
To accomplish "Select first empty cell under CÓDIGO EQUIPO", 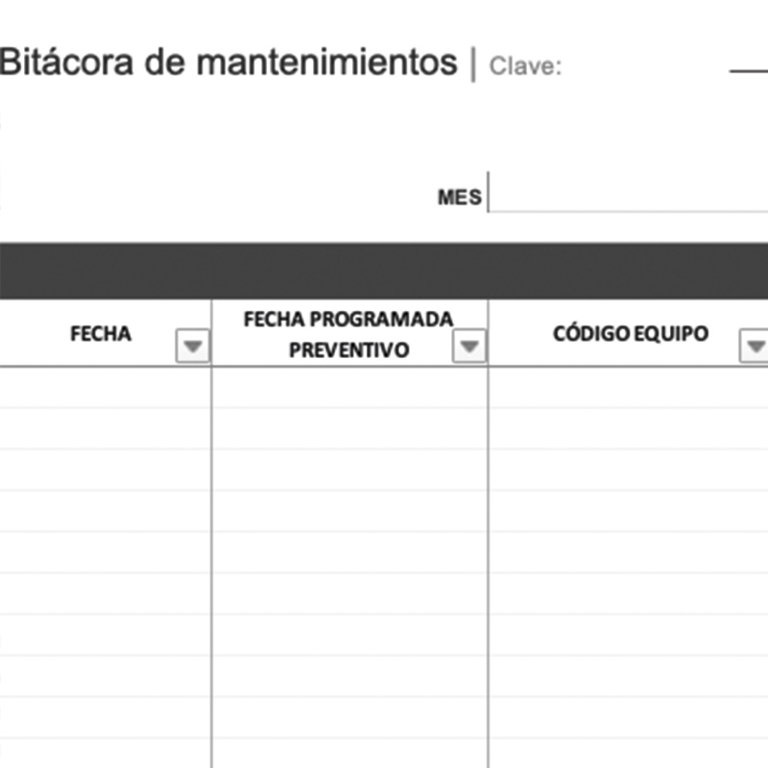I will pos(629,387).
